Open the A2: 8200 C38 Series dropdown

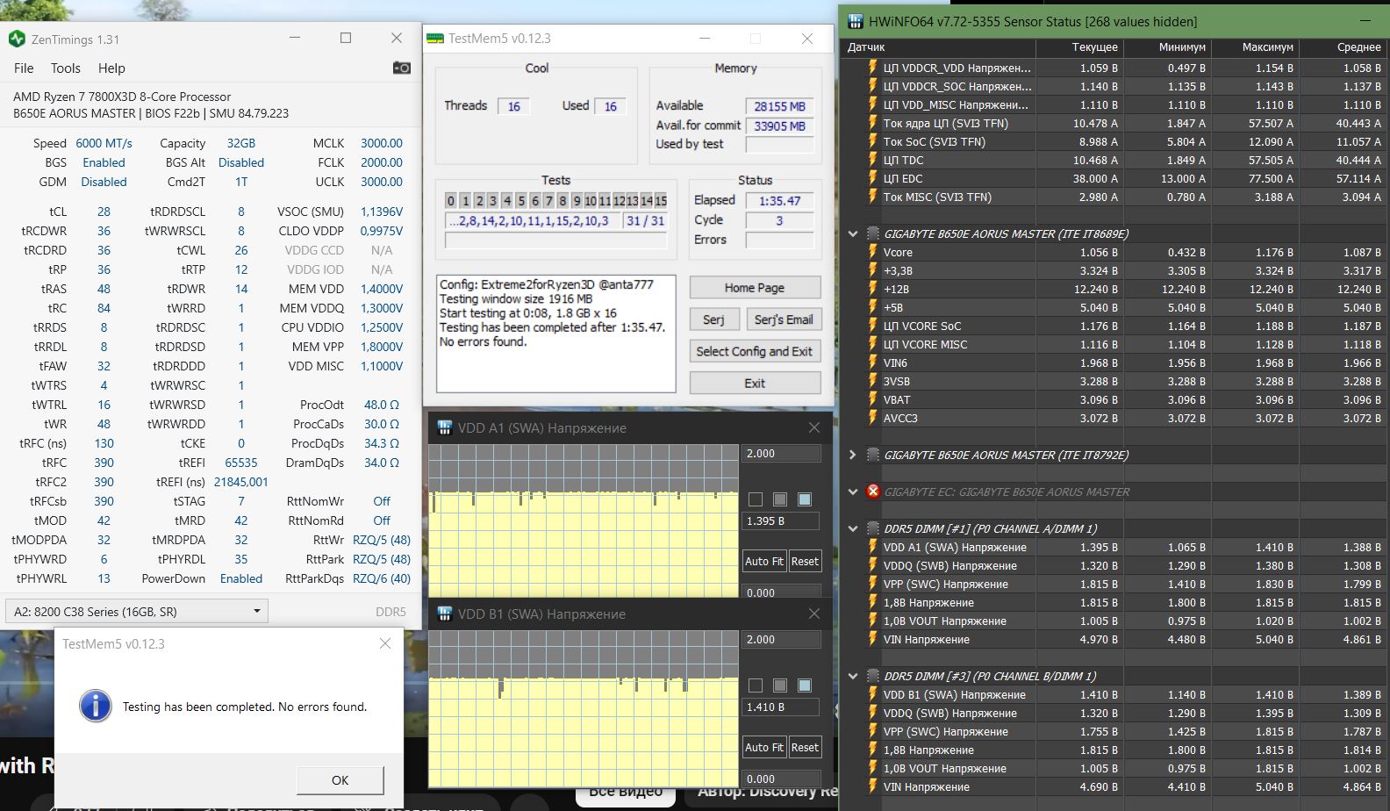136,611
